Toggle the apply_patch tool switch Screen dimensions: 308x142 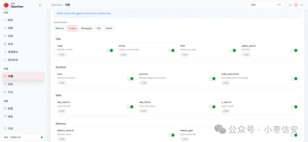[294, 51]
